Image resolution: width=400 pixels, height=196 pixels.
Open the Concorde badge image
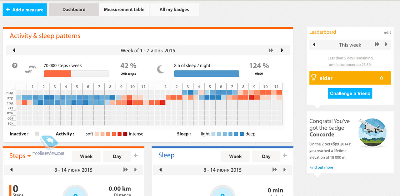373,133
